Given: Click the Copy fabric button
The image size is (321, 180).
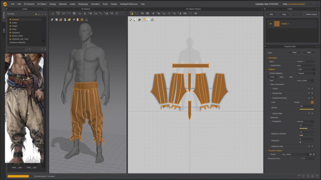Looking at the screenshot, I should 284,14.
